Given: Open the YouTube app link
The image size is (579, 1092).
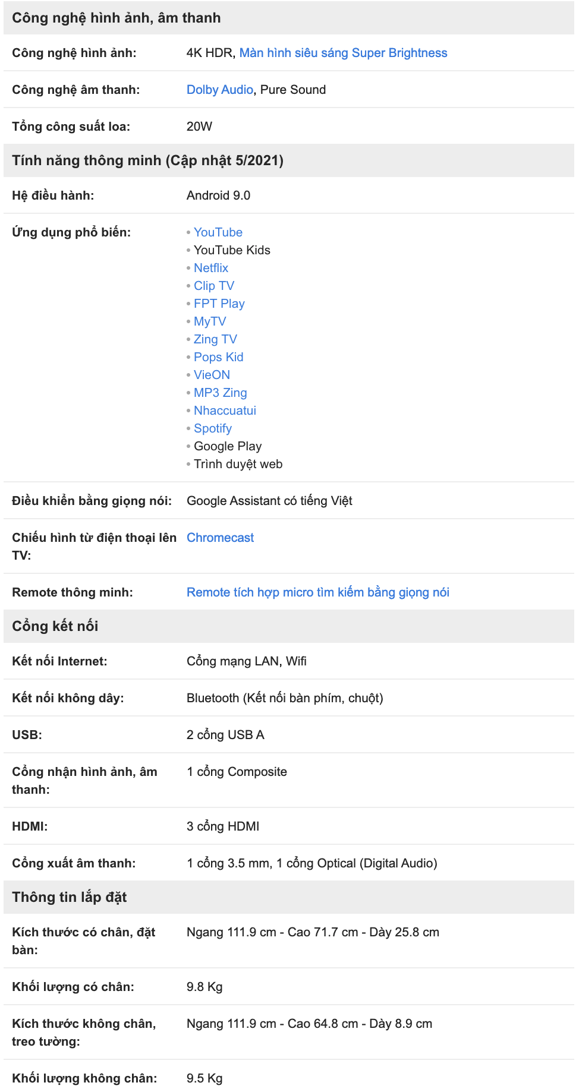Looking at the screenshot, I should point(218,232).
